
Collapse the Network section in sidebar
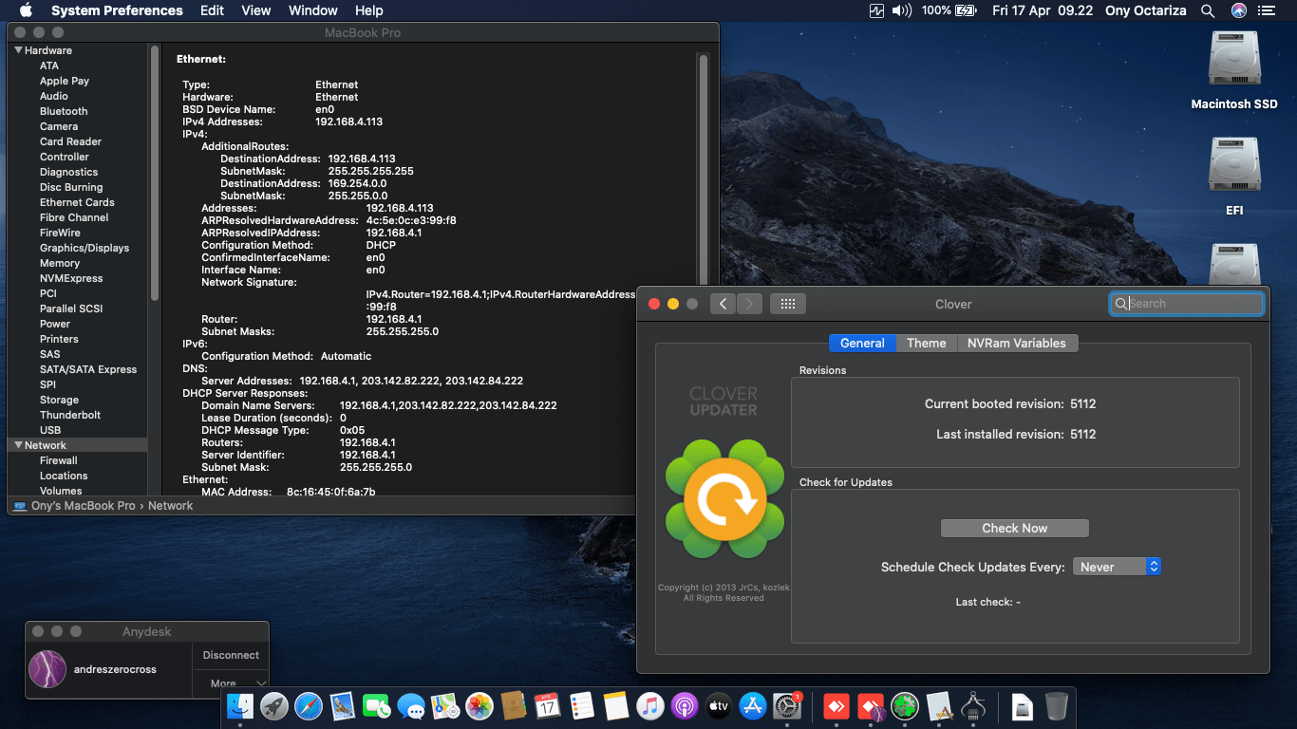pyautogui.click(x=18, y=445)
